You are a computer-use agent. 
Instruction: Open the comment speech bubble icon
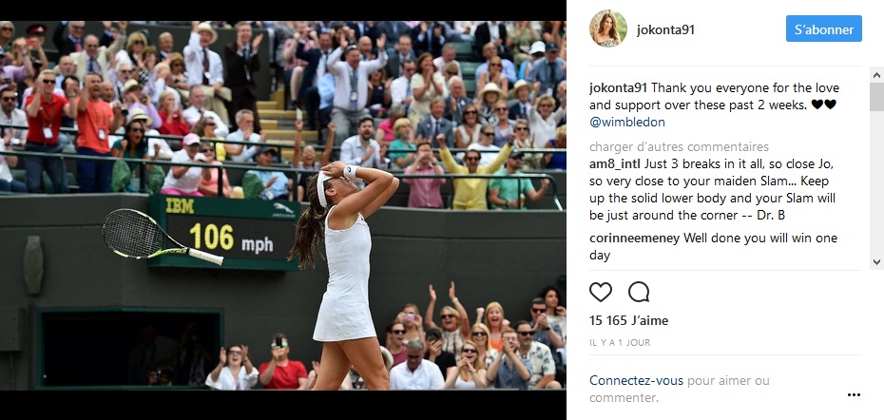pyautogui.click(x=639, y=292)
